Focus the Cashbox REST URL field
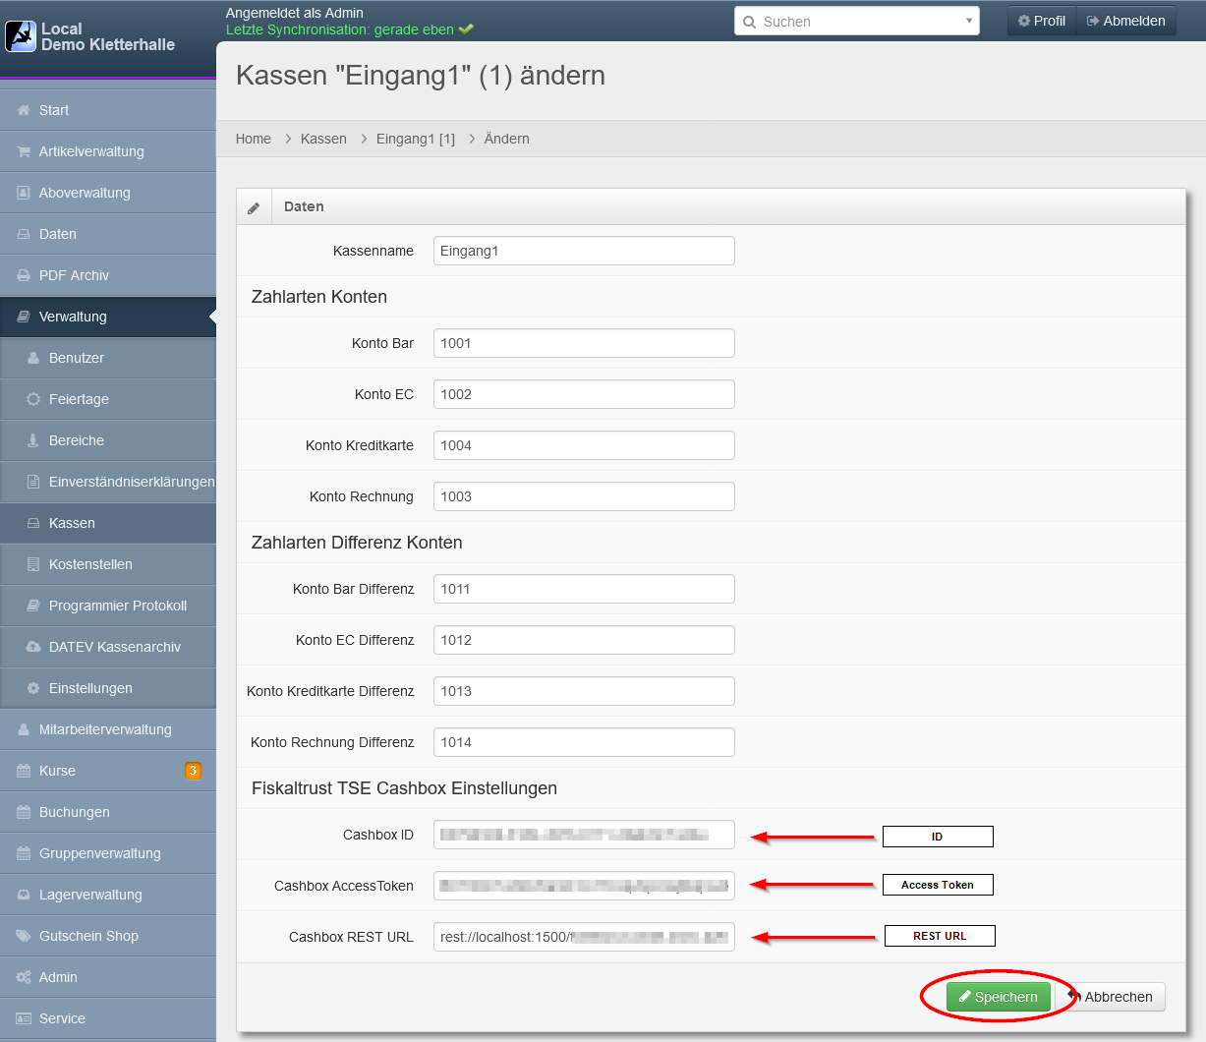 tap(584, 937)
